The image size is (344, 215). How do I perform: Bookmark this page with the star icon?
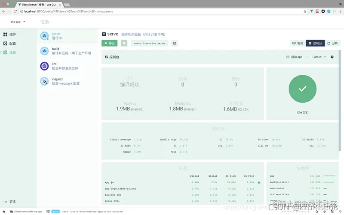(305, 11)
